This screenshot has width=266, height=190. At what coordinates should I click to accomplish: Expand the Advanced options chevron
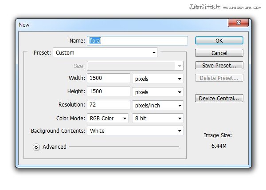(x=36, y=147)
